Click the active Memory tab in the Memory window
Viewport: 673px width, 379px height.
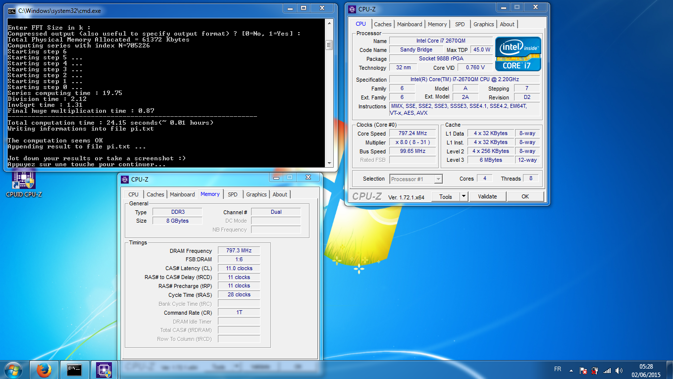pyautogui.click(x=210, y=194)
